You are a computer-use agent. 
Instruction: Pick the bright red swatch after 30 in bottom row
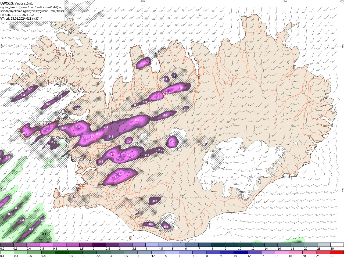(x=337, y=252)
